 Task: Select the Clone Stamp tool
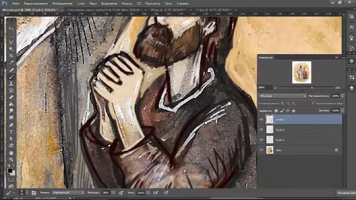(11, 84)
